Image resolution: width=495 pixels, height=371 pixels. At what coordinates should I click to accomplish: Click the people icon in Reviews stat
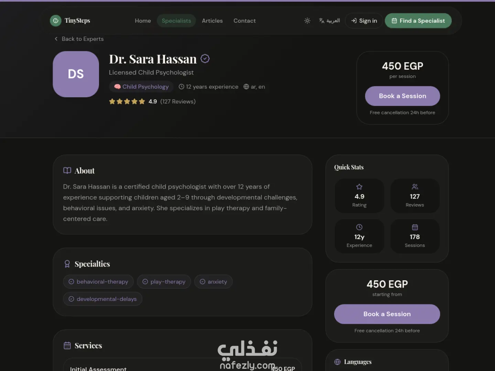point(415,187)
